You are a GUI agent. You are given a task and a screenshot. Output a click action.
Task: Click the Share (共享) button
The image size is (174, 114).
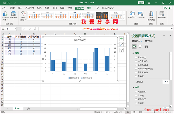click(167, 8)
